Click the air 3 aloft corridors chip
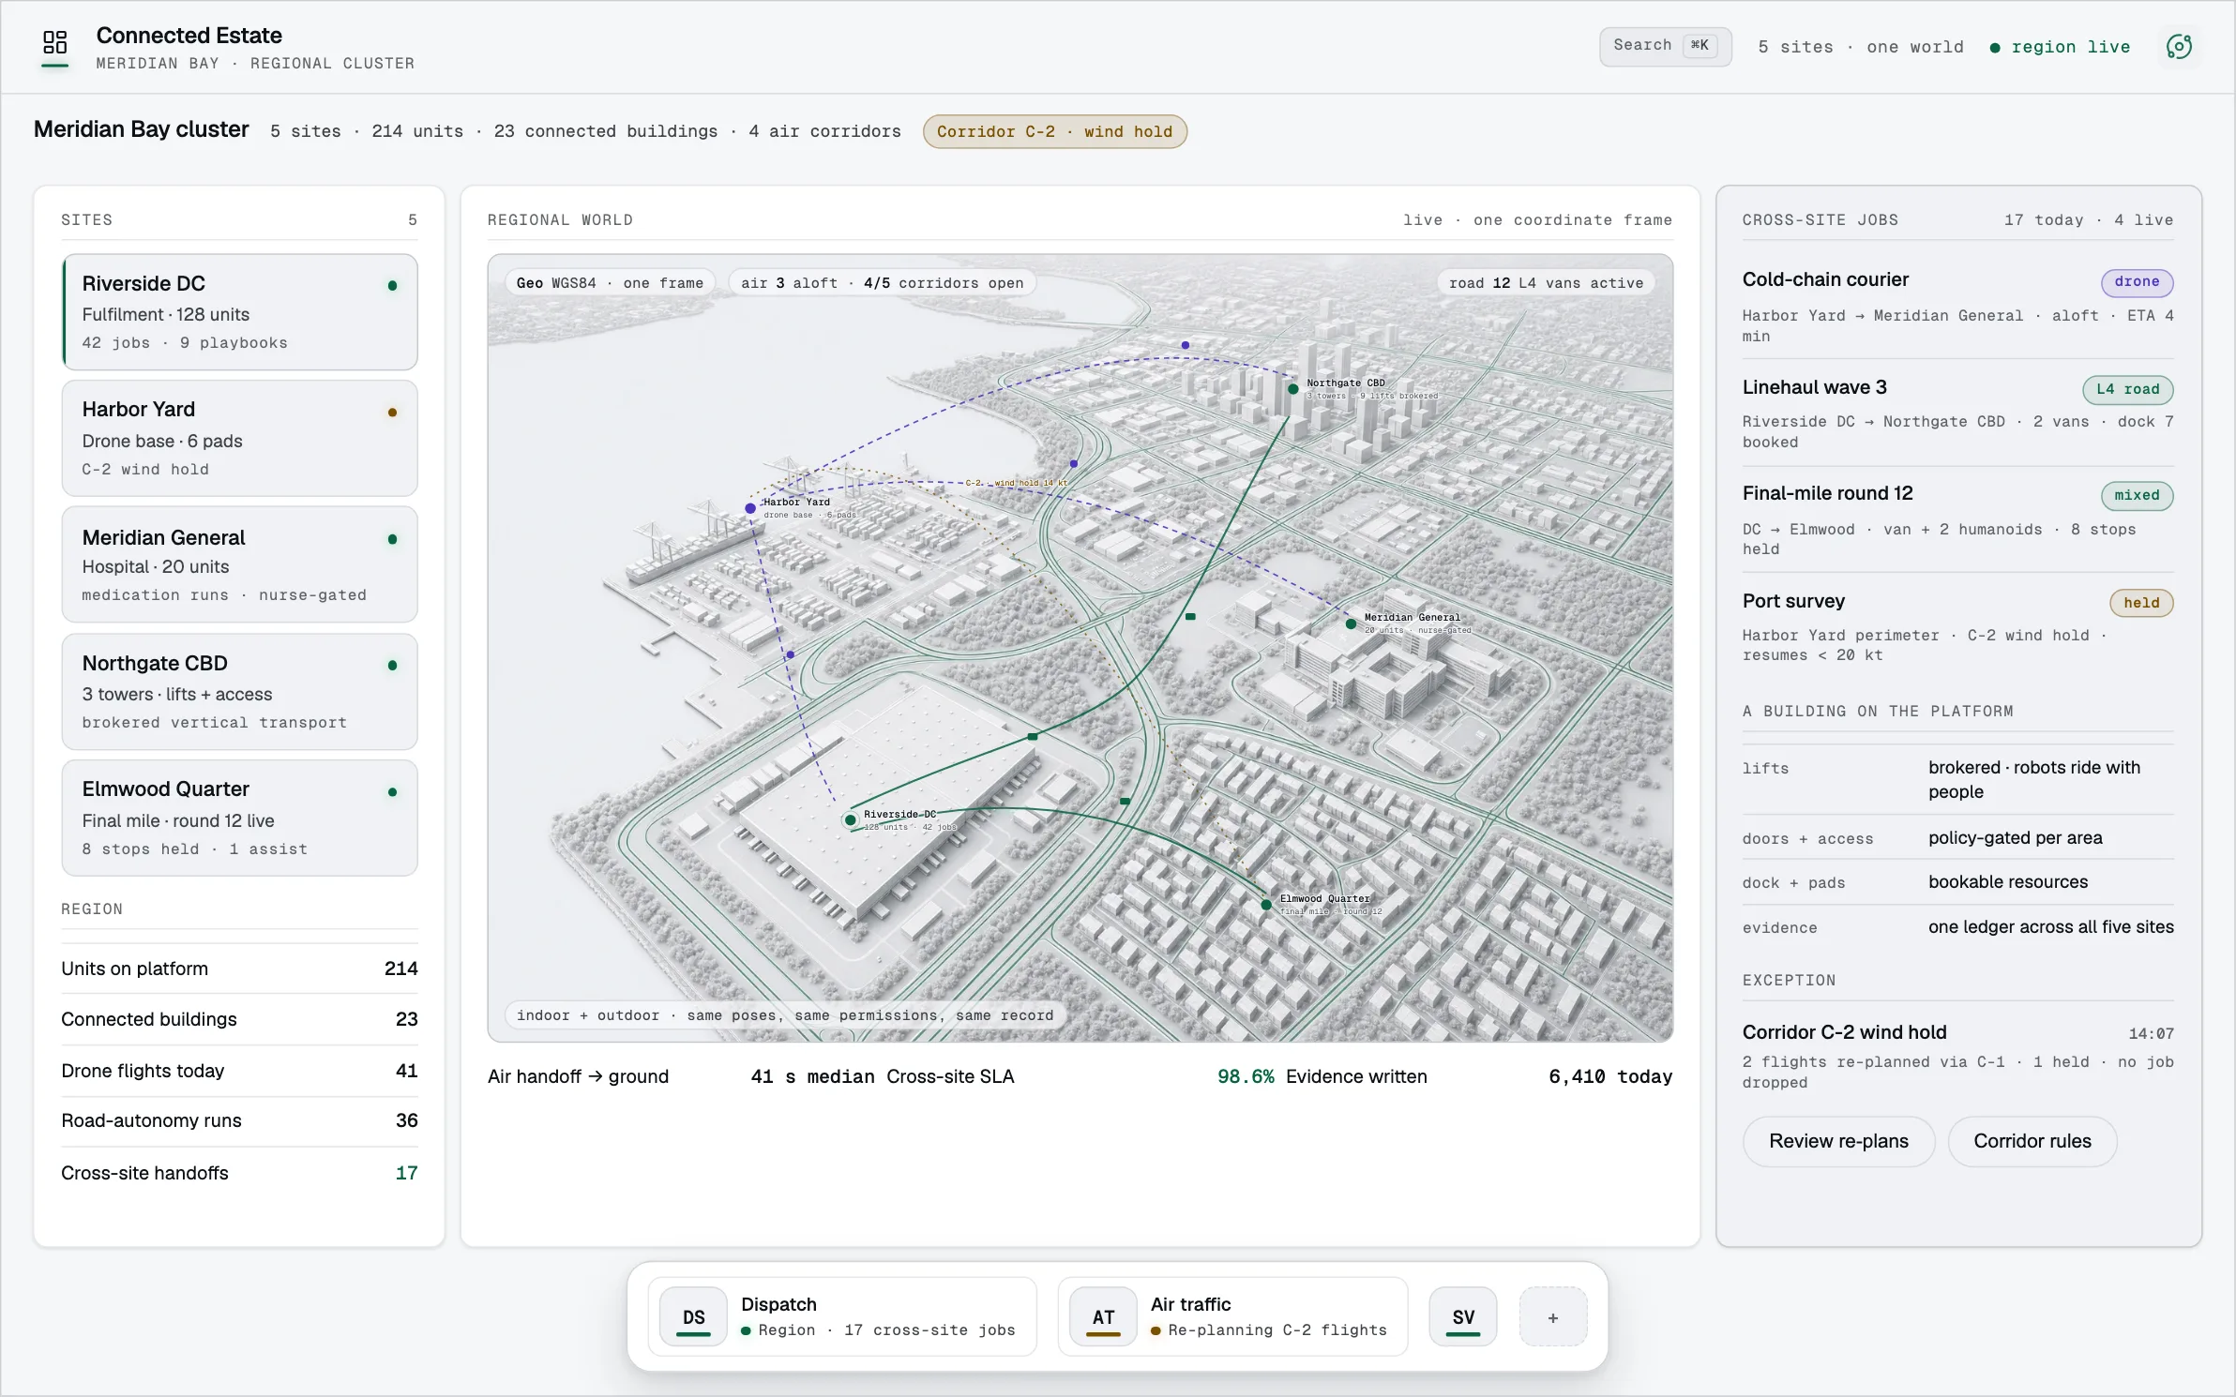Viewport: 2236px width, 1397px height. click(883, 283)
